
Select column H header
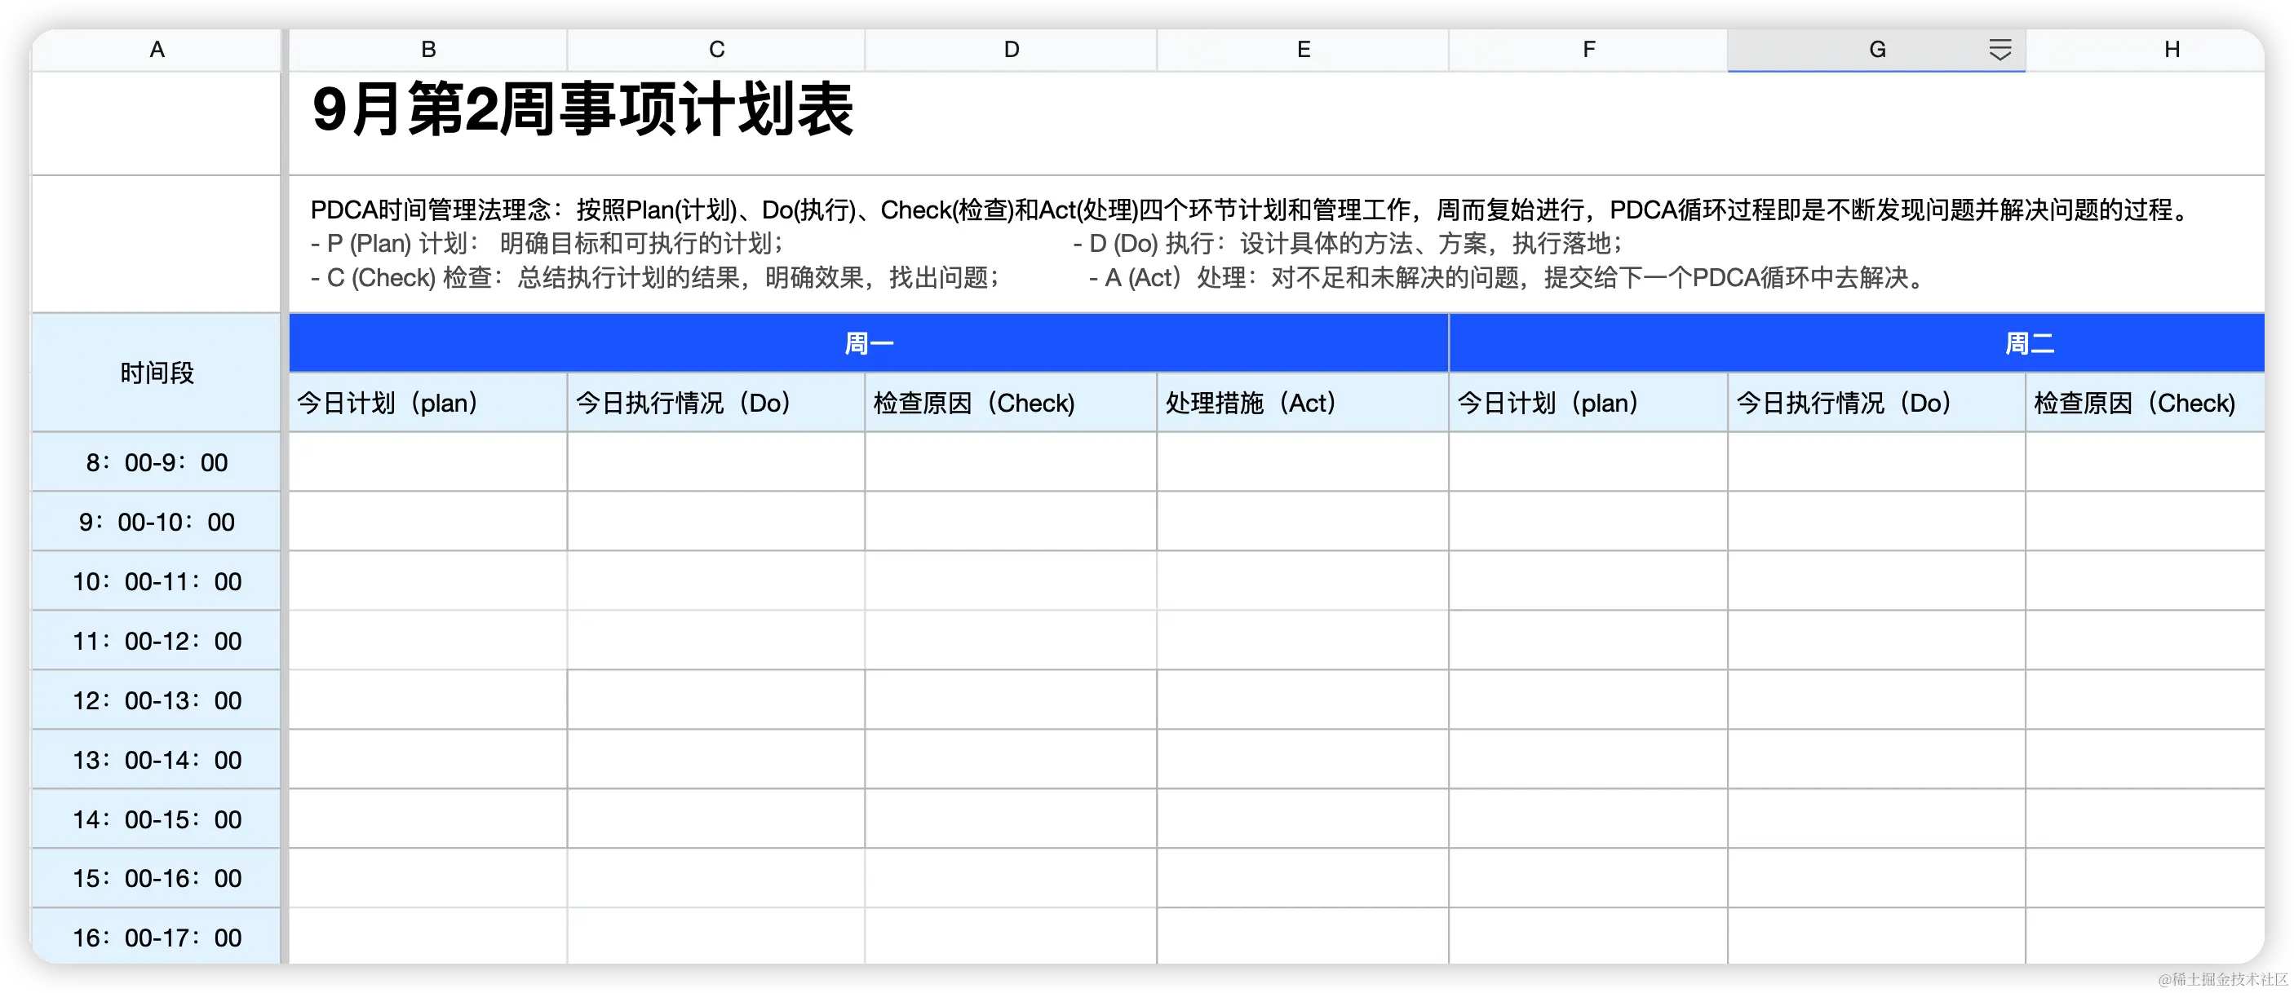[2171, 50]
